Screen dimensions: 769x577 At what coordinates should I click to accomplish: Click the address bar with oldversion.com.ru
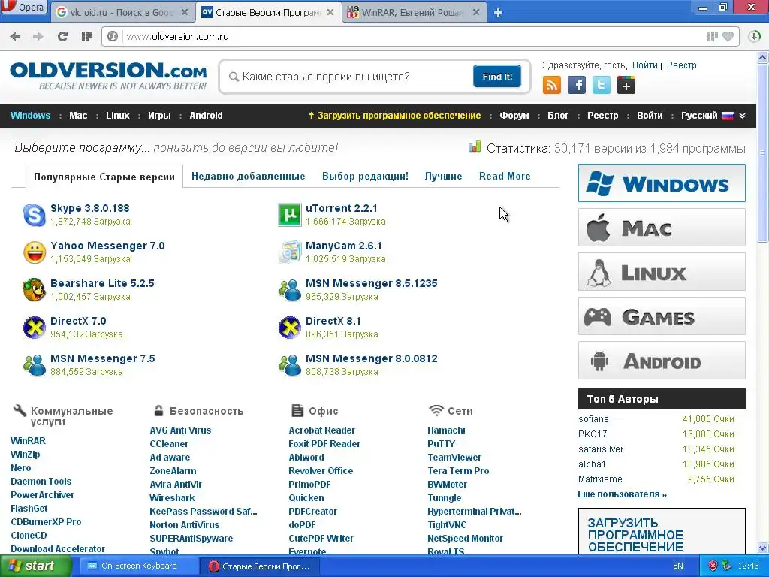(x=407, y=36)
